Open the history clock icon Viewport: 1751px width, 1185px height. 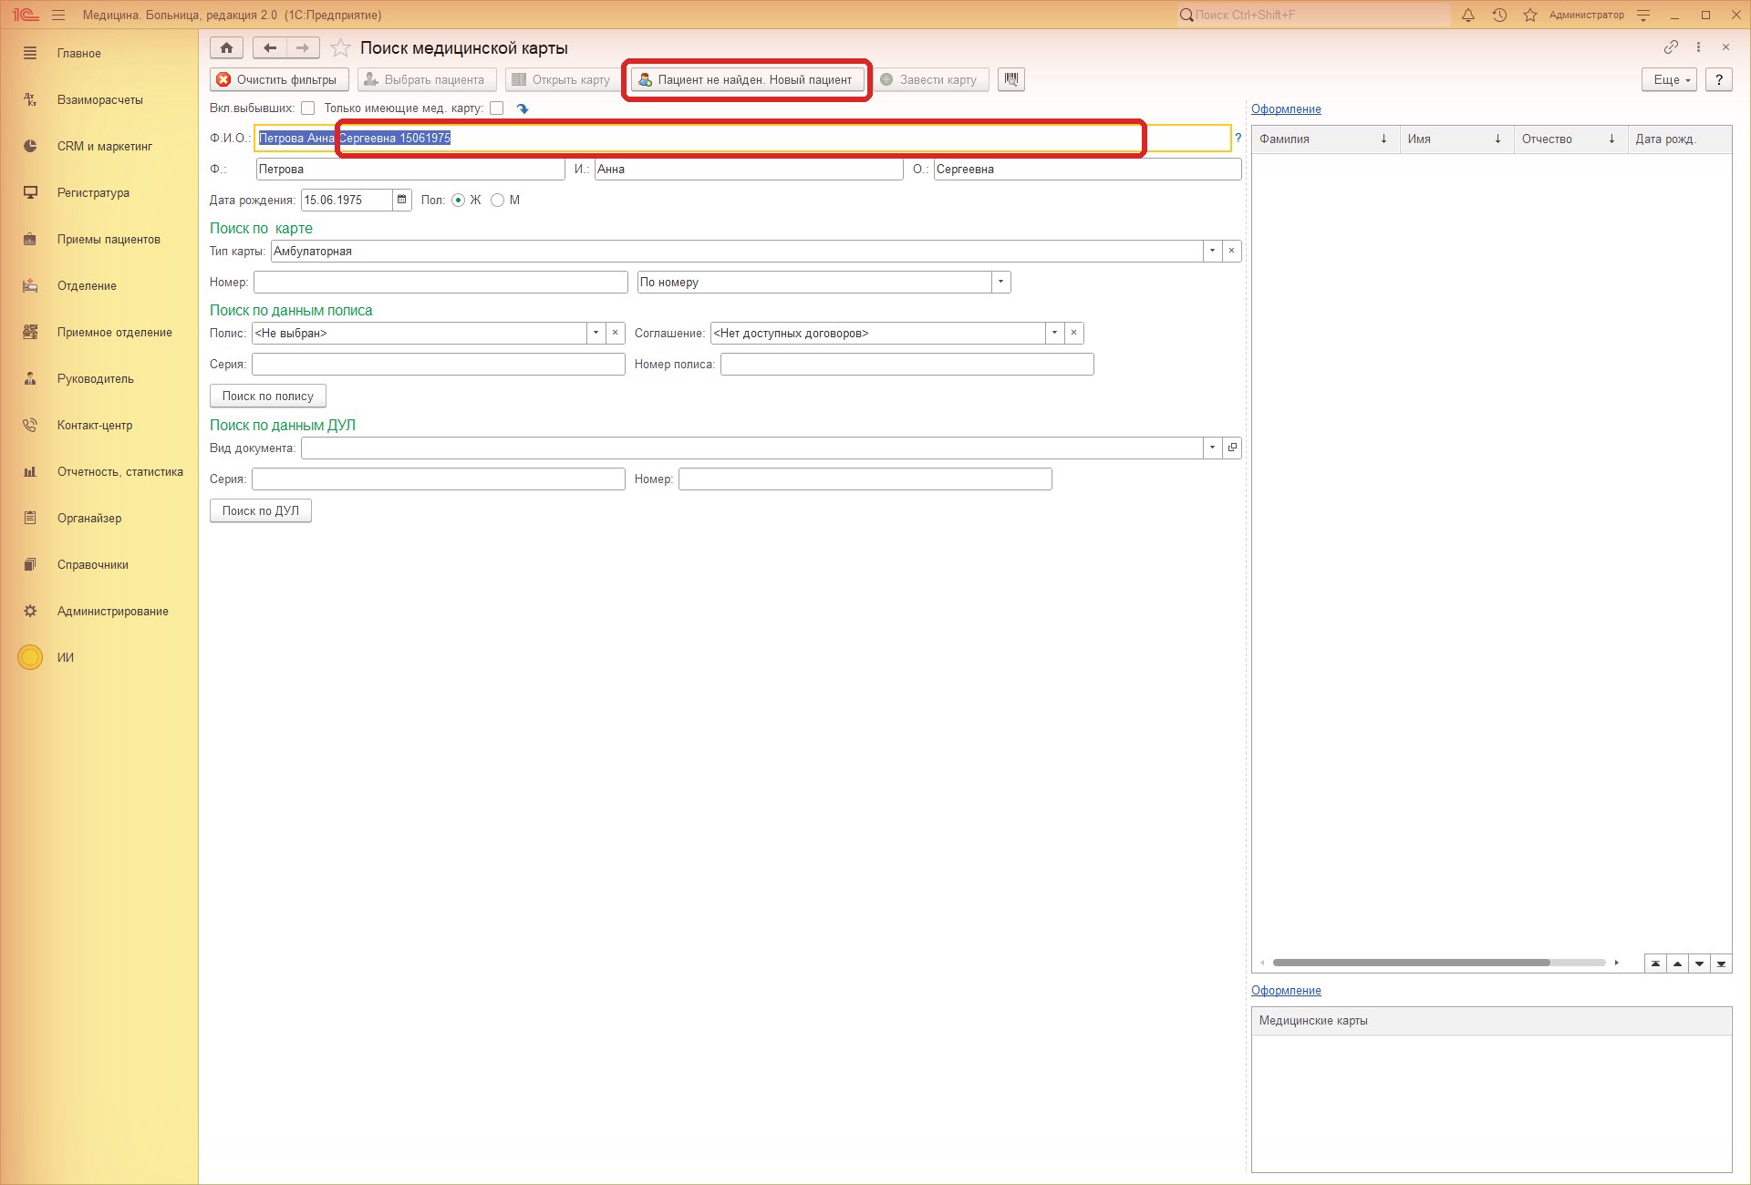[x=1499, y=15]
